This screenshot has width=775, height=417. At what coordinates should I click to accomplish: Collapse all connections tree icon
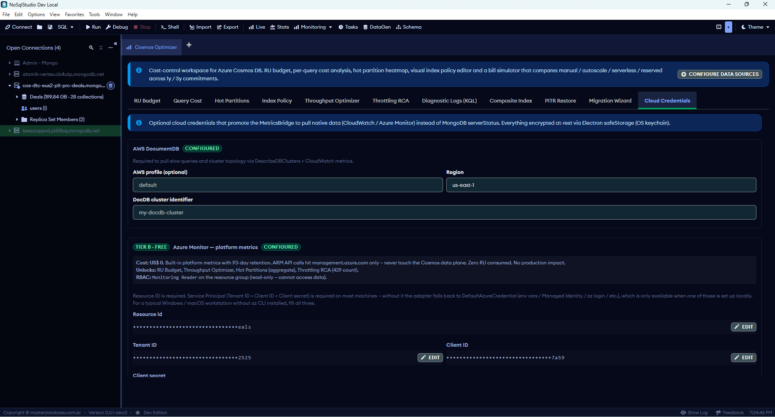[101, 48]
